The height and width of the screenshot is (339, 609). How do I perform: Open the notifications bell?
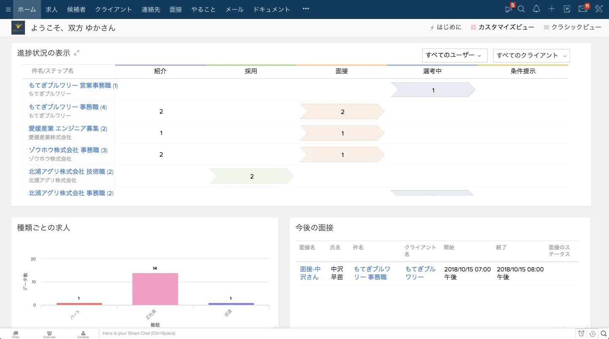tap(536, 9)
